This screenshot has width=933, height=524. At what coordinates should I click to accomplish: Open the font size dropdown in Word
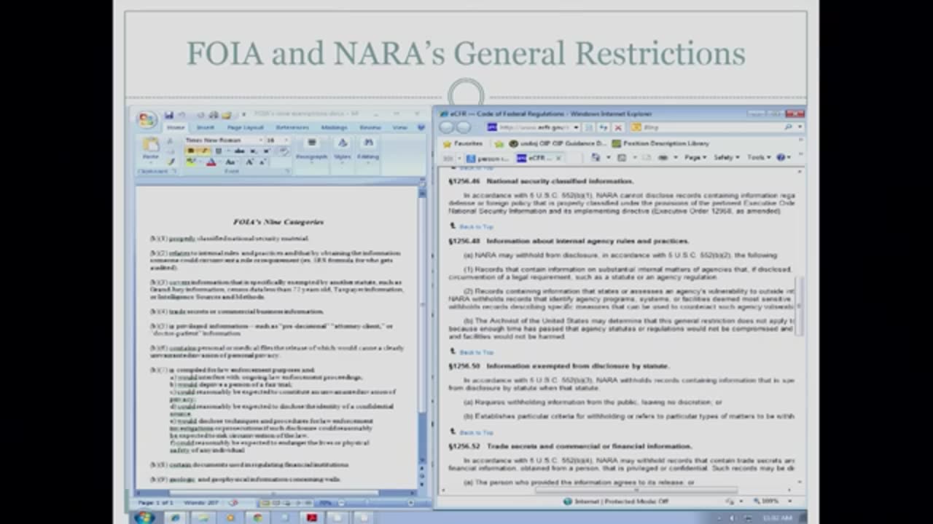[x=286, y=140]
